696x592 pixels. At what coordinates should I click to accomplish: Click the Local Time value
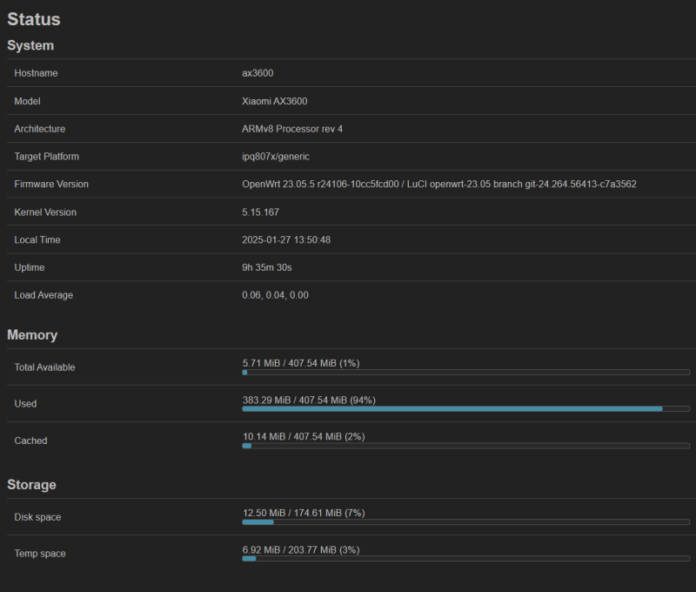click(286, 239)
